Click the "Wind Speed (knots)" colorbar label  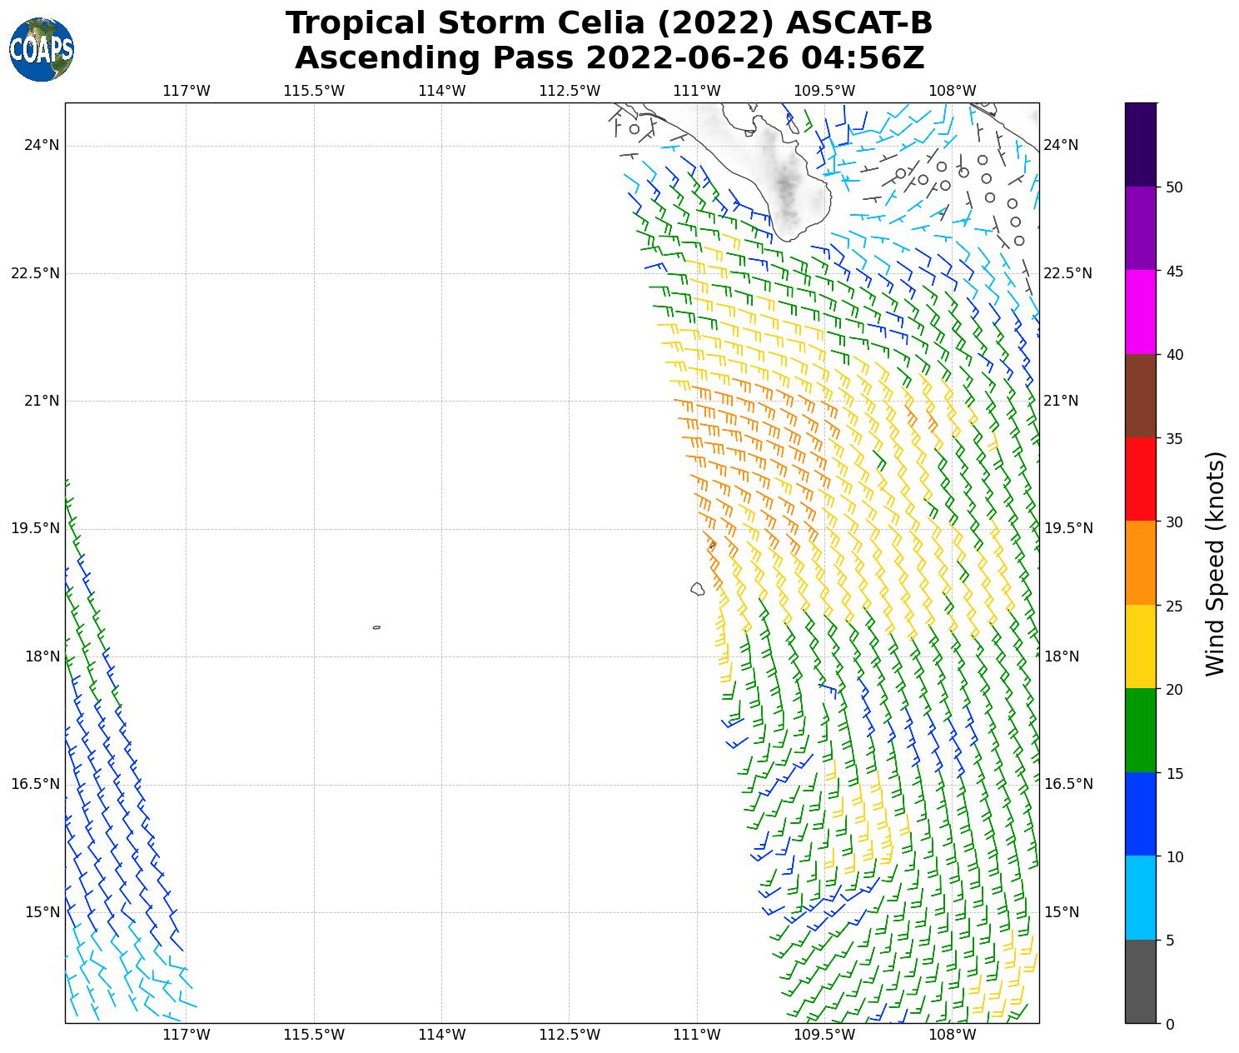(1216, 563)
